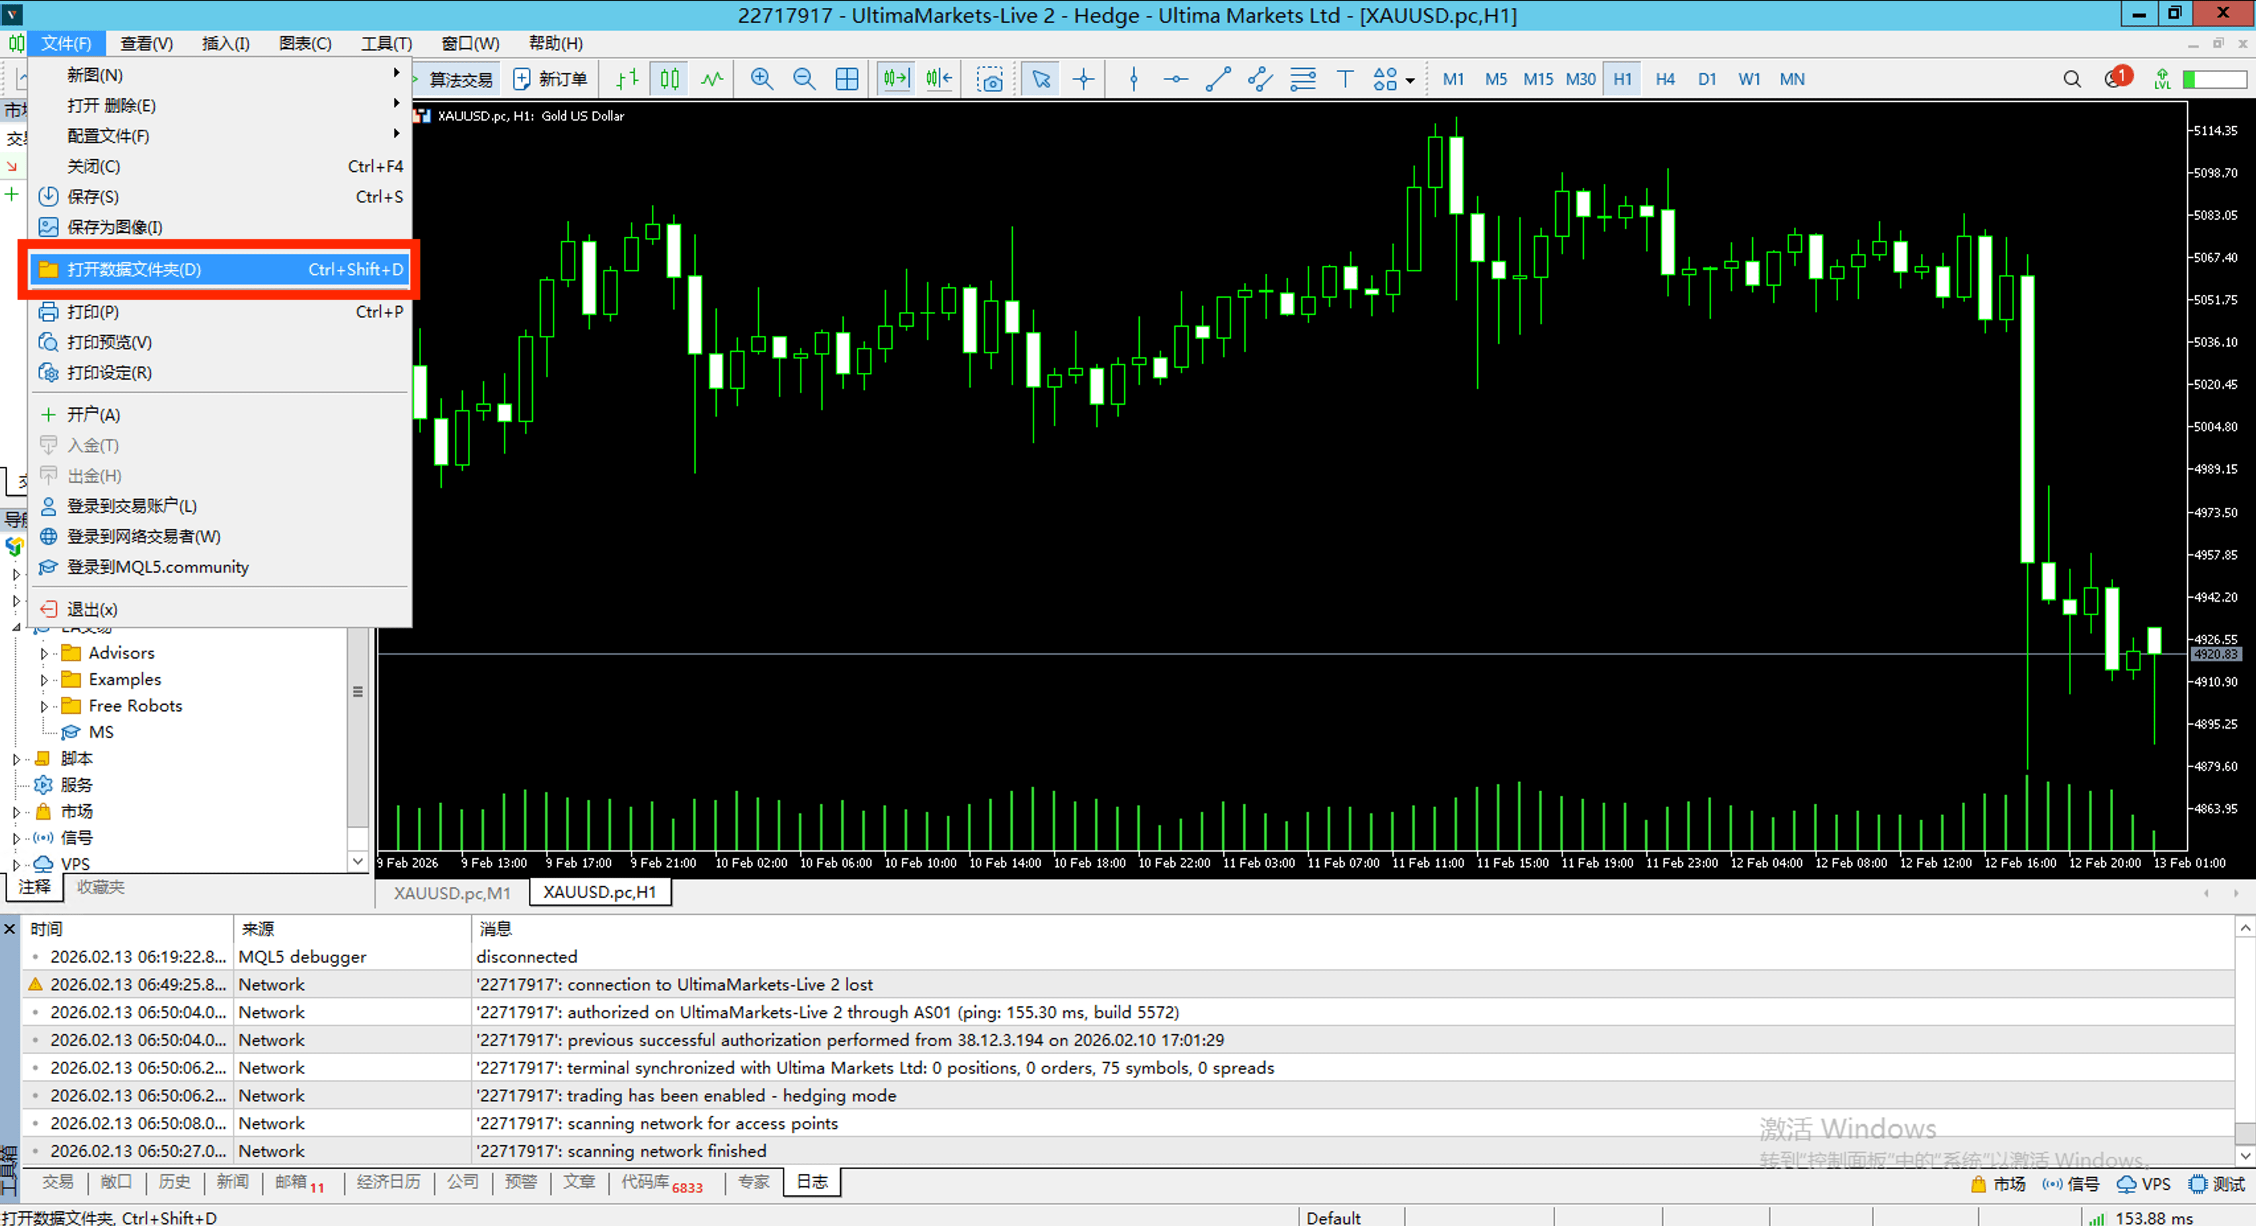Expand the Free Robots folder

click(x=44, y=706)
